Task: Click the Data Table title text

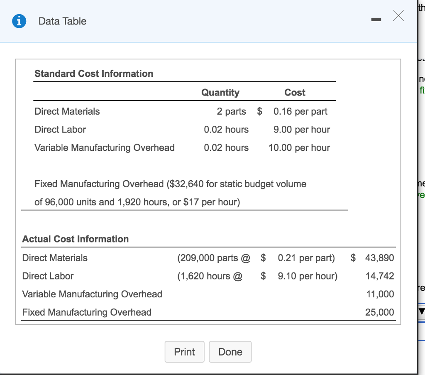Action: click(x=62, y=21)
